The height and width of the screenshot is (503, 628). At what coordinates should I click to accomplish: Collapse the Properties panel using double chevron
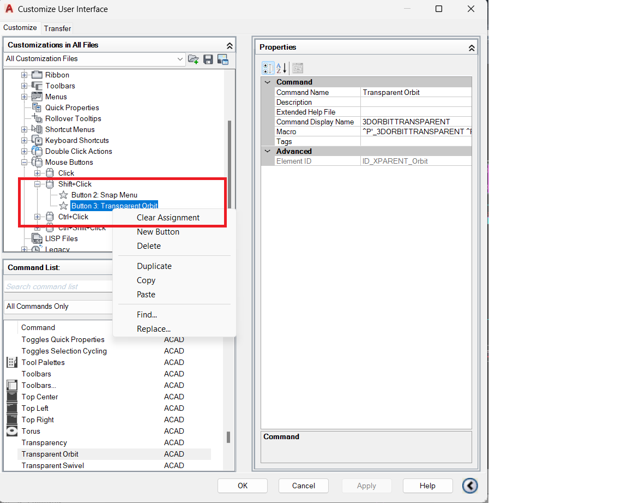472,48
